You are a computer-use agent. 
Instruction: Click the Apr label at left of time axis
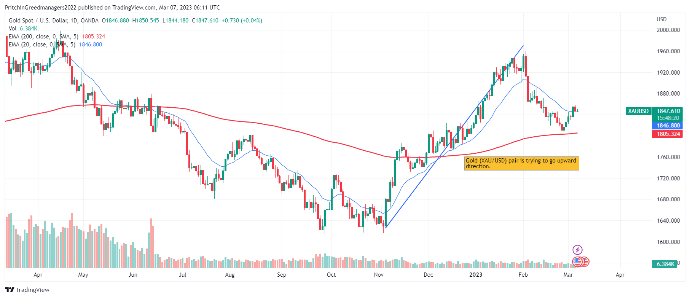click(x=38, y=275)
